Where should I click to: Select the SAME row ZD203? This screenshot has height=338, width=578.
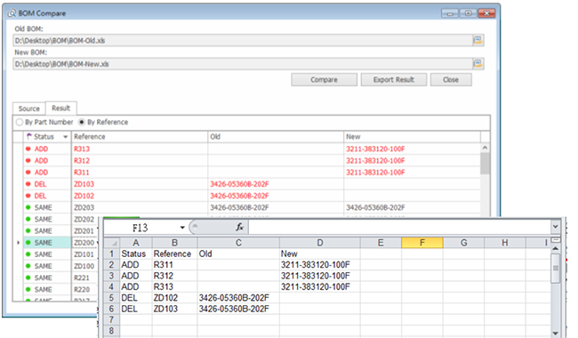[x=252, y=207]
